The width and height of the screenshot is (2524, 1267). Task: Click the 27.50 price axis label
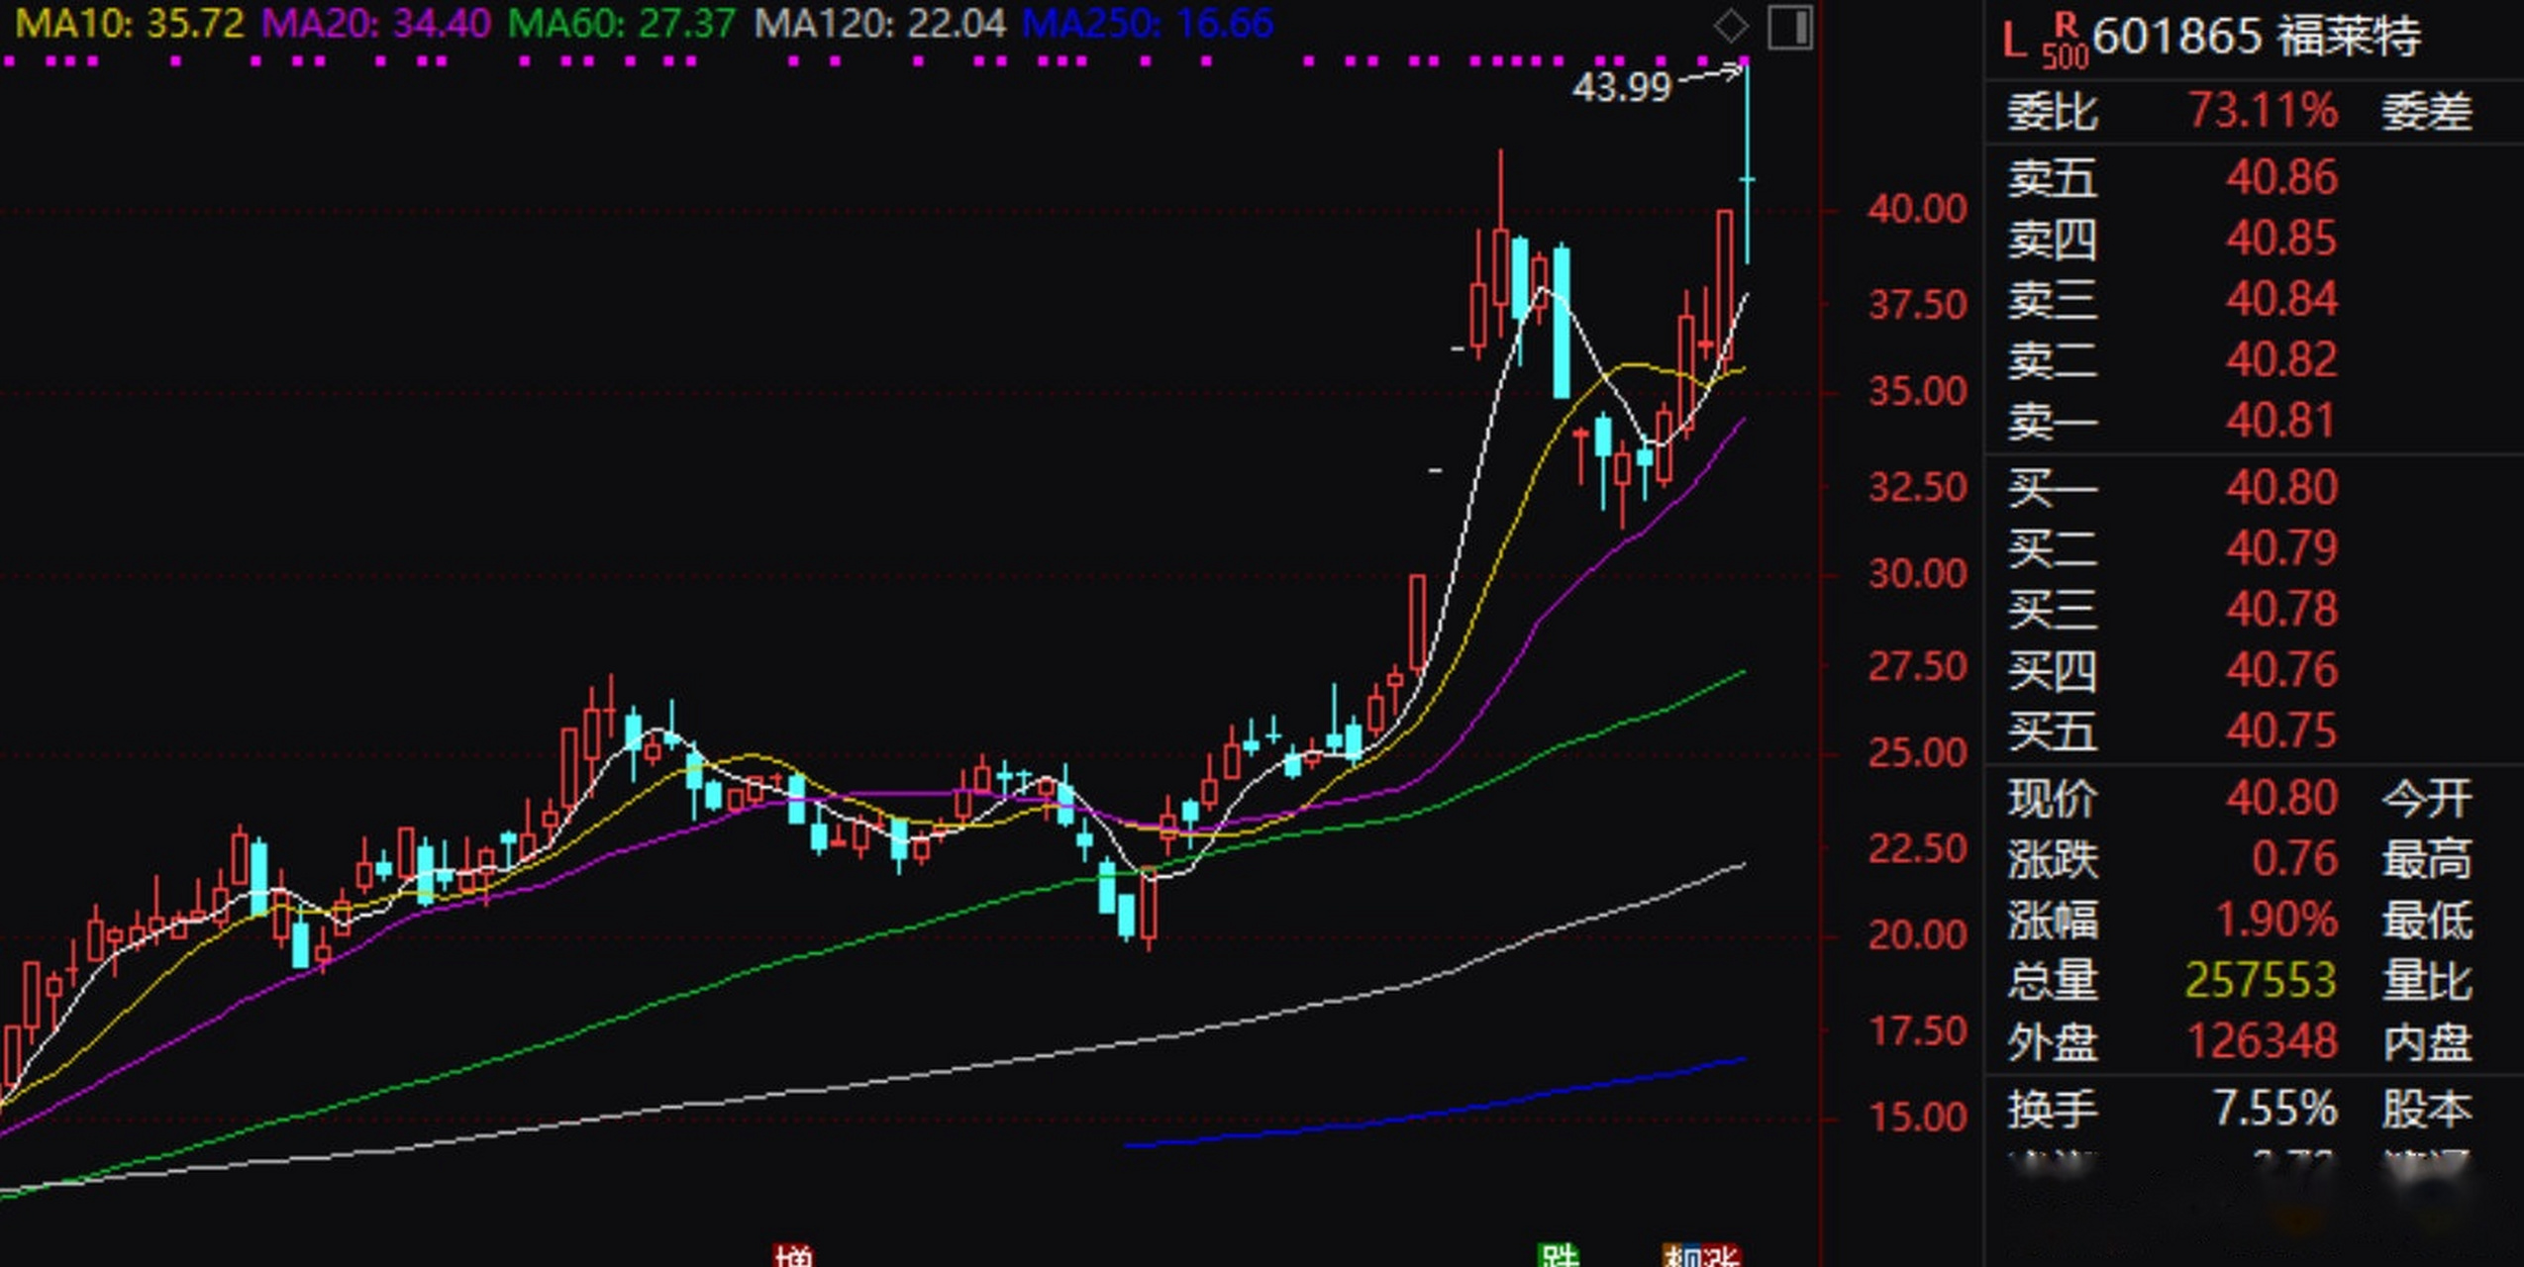coord(1917,667)
